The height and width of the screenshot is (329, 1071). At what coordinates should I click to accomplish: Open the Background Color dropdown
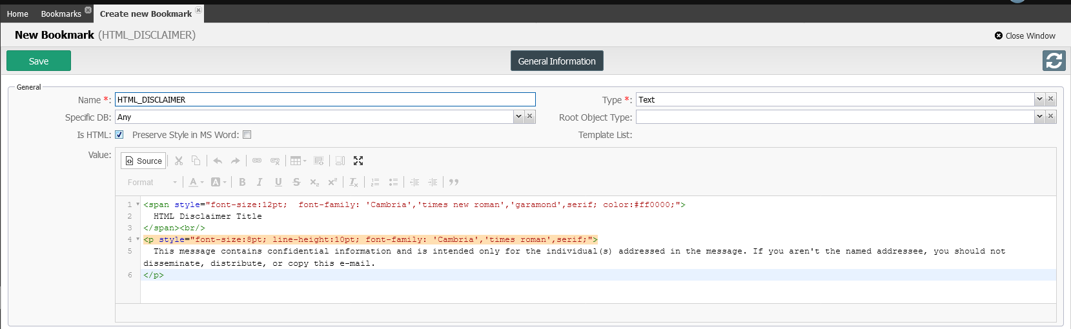coord(219,183)
